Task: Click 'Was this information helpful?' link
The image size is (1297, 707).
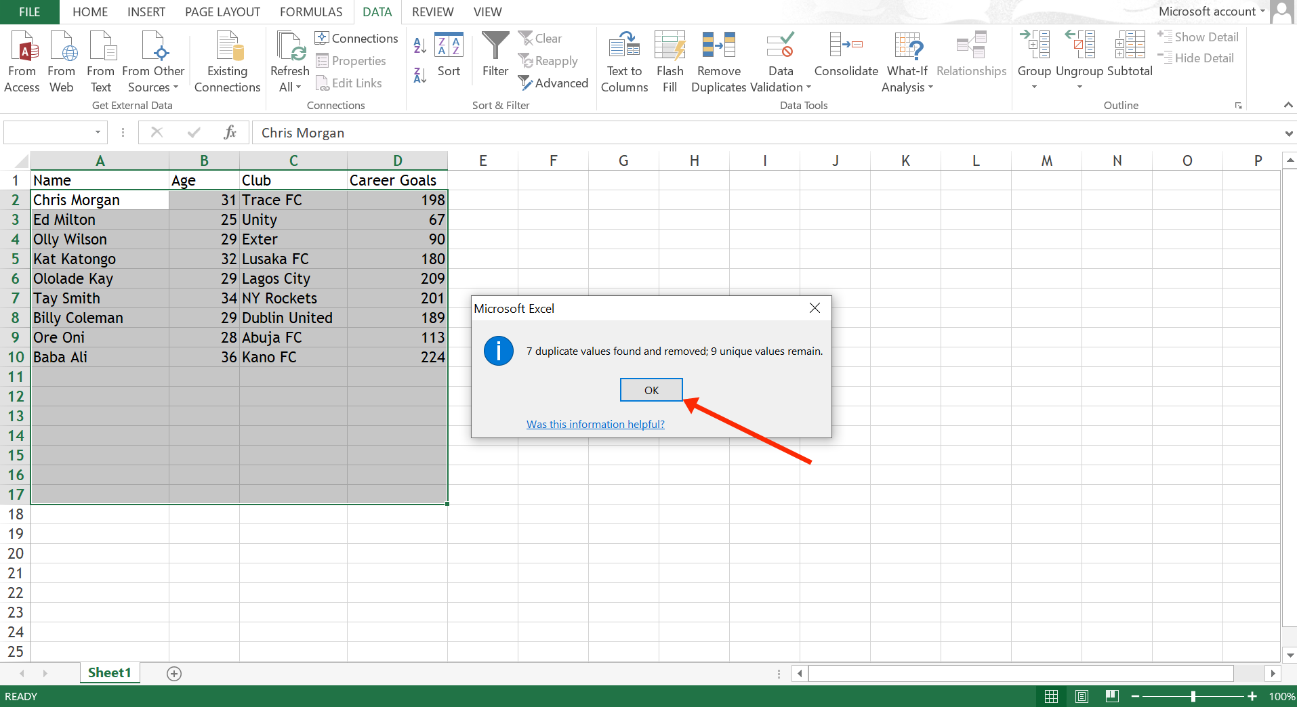Action: [595, 424]
